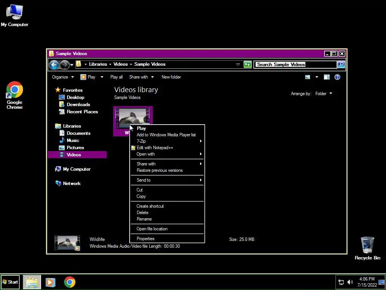Click the refresh button in address bar

(x=247, y=65)
